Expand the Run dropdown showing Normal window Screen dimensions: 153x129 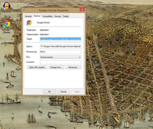[60, 57]
